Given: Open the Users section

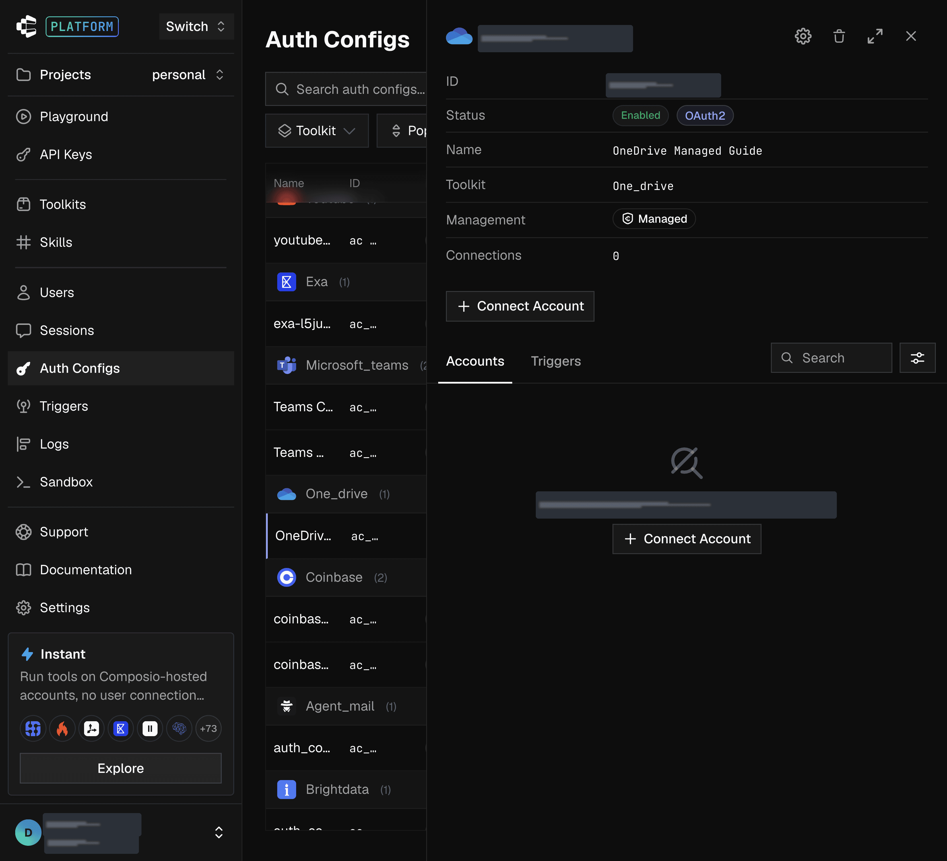Looking at the screenshot, I should tap(121, 293).
